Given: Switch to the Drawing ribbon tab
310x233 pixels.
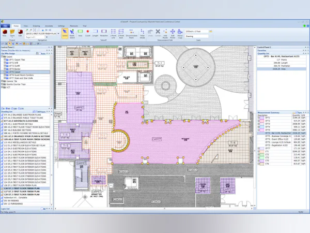Looking at the screenshot, I should [36, 26].
